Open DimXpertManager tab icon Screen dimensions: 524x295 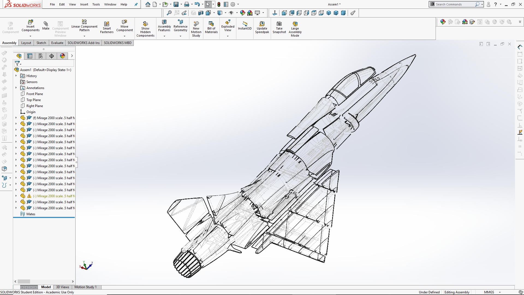click(52, 56)
